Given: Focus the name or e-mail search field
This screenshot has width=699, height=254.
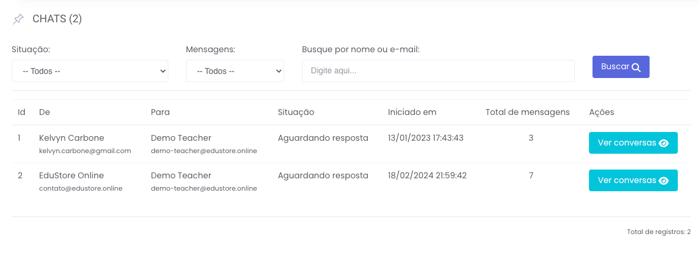Looking at the screenshot, I should 438,71.
